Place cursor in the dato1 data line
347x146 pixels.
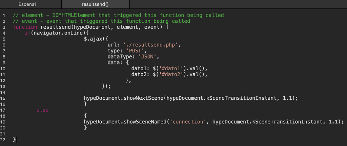click(x=169, y=69)
